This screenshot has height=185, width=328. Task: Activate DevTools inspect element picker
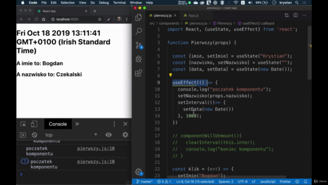pyautogui.click(x=23, y=124)
